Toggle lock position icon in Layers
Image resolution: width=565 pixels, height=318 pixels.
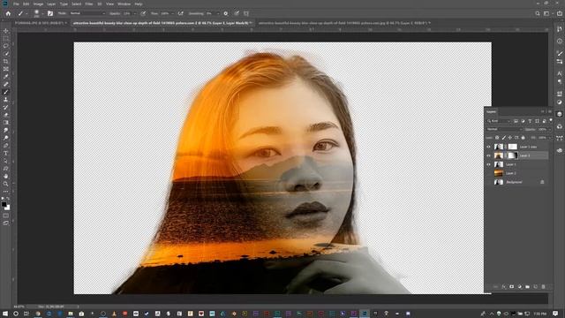(510, 138)
